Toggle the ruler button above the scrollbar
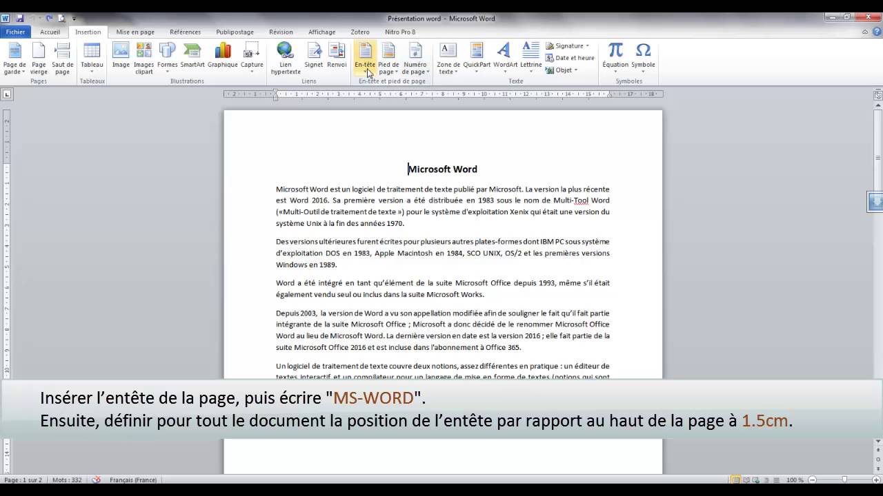Screen dimensions: 883x496 coord(877,94)
